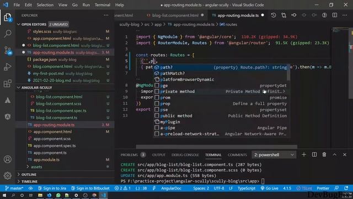Switch to Debug Console tab
Viewport: 353px width, 199px height.
185,155
